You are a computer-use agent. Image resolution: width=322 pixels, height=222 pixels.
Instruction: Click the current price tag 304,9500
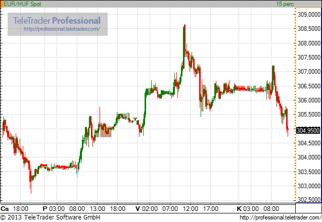pos(308,130)
